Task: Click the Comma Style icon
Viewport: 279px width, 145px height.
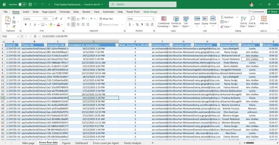Action: 142,24
